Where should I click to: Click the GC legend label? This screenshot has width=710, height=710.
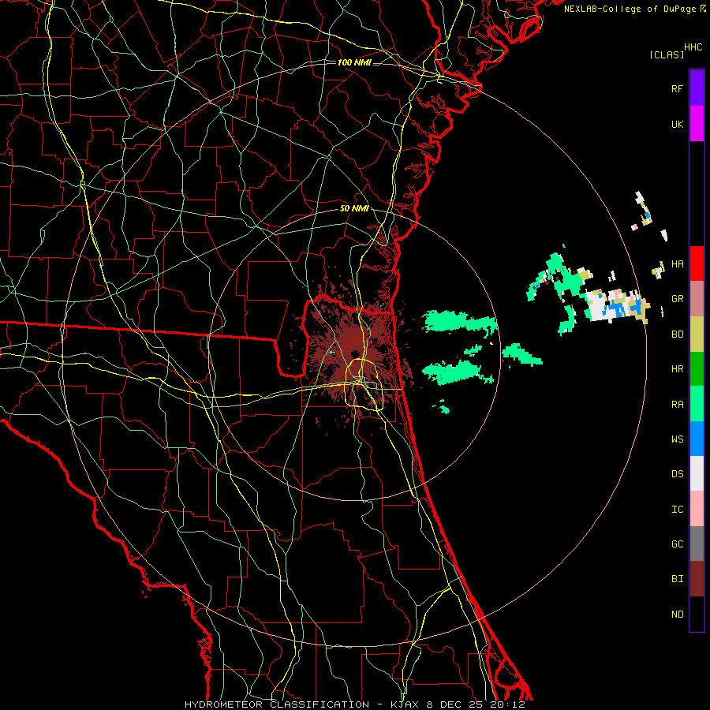[677, 544]
